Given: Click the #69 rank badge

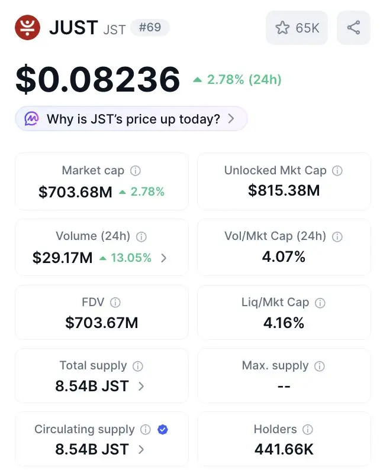Looking at the screenshot, I should (x=150, y=27).
